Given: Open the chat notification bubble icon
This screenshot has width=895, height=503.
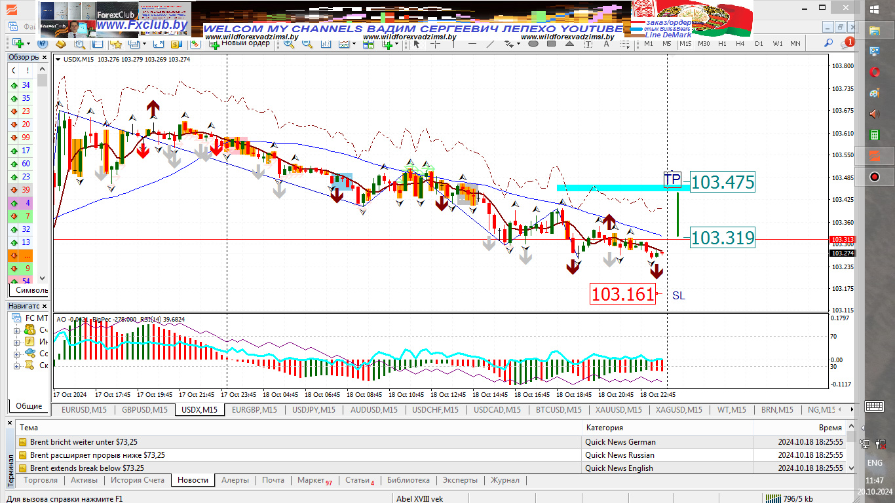Looking at the screenshot, I should point(848,43).
